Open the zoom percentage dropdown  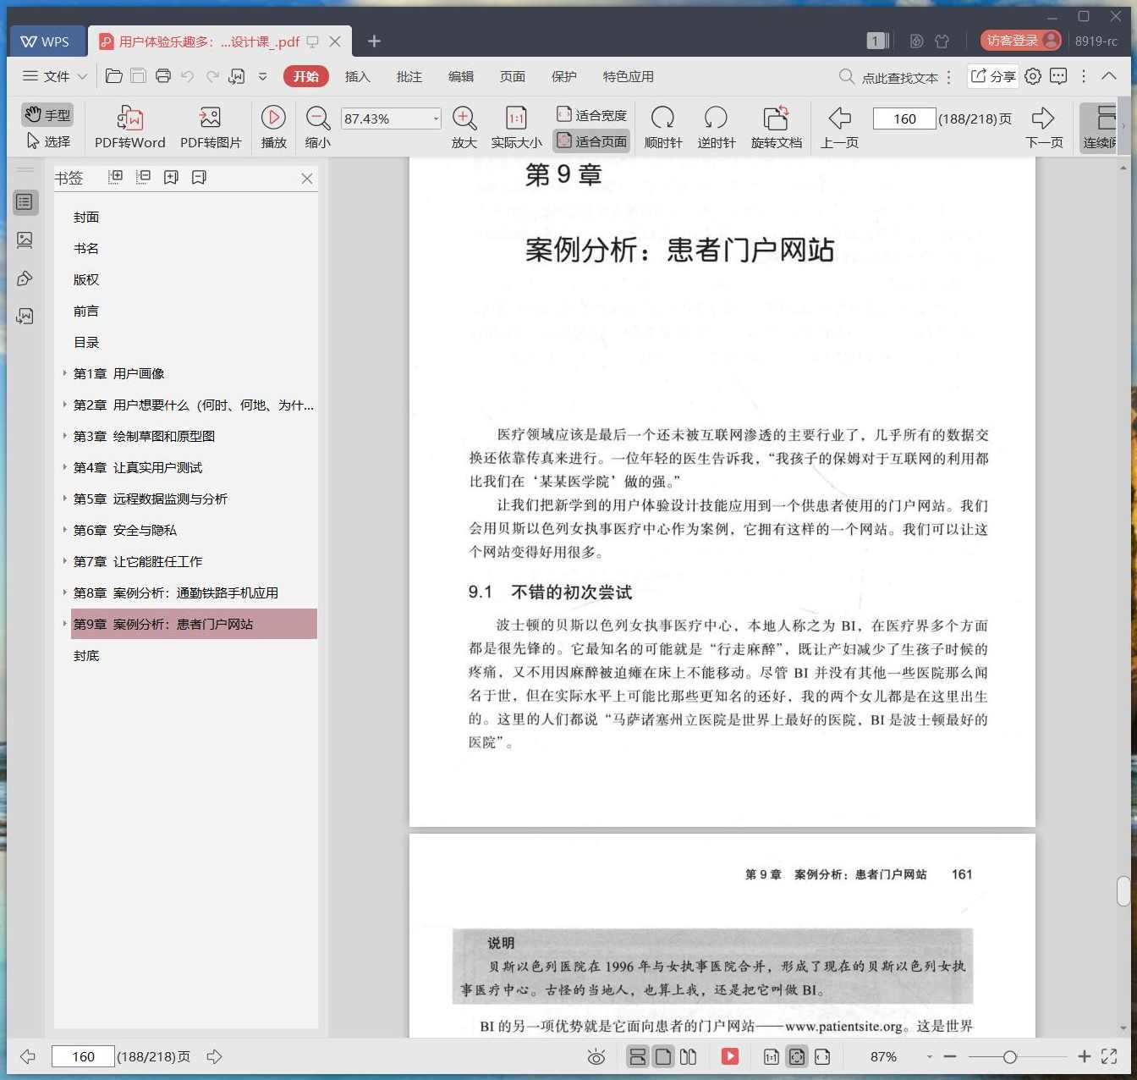434,118
